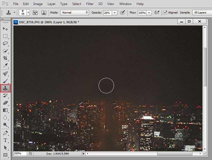Viewport: 212px width, 160px height.
Task: Open the Type menu
Action: [x=64, y=4]
